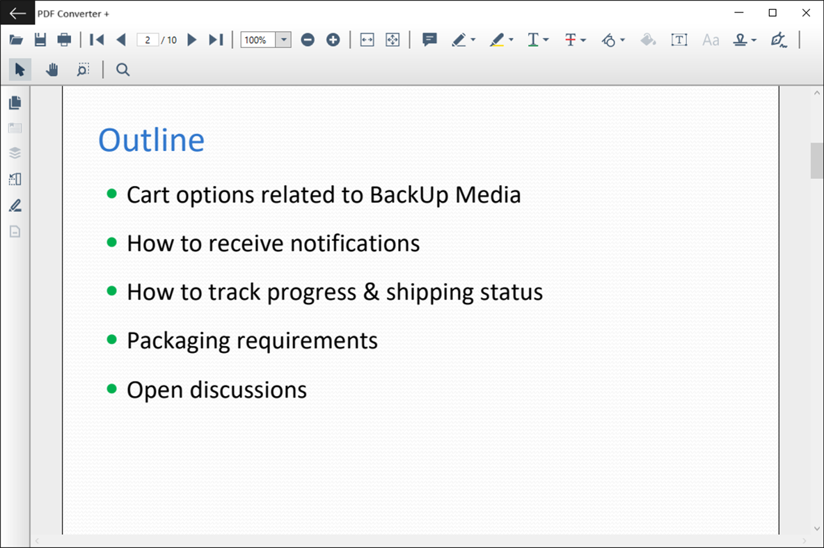Select the marquee zoom tool
This screenshot has height=548, width=824.
(83, 70)
